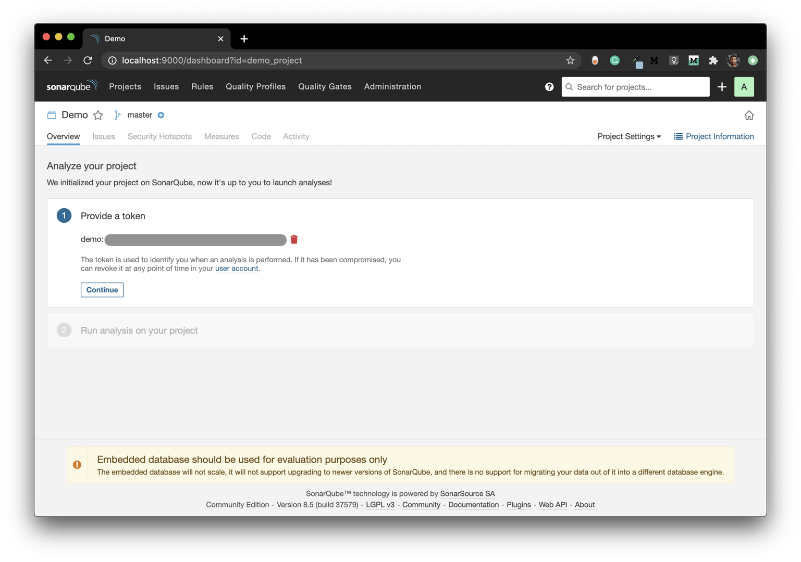Bookmark page with address bar star
Image resolution: width=801 pixels, height=562 pixels.
(570, 60)
